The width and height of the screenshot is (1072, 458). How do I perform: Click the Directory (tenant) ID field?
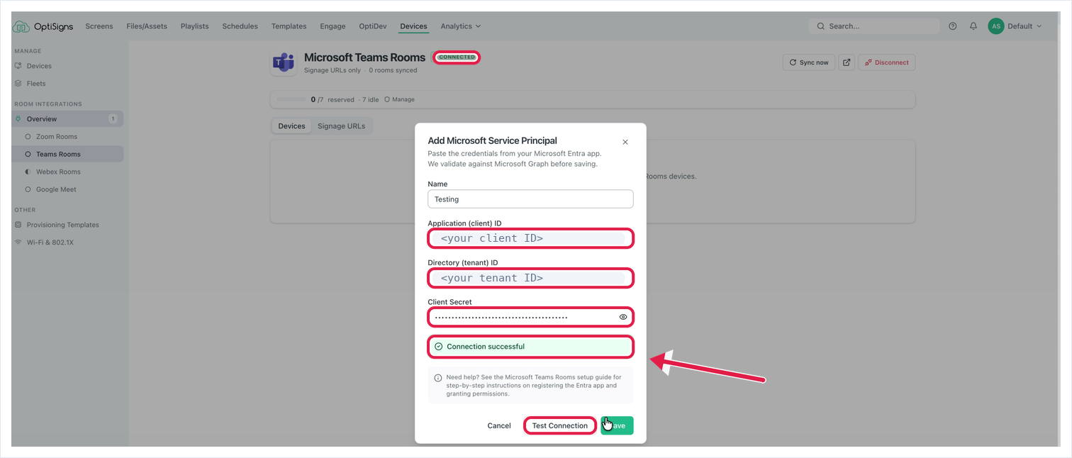[x=530, y=278]
